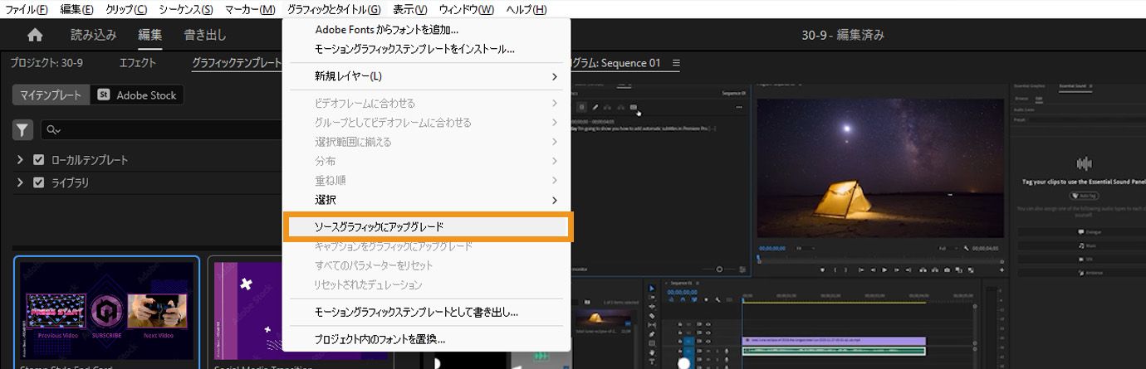Select the マイテンプレート button
The height and width of the screenshot is (369, 1146).
pyautogui.click(x=51, y=95)
